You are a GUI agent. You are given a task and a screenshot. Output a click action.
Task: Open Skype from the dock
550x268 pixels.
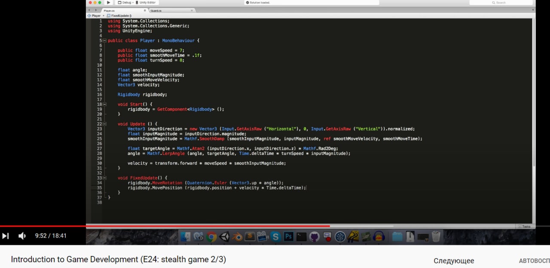275,237
